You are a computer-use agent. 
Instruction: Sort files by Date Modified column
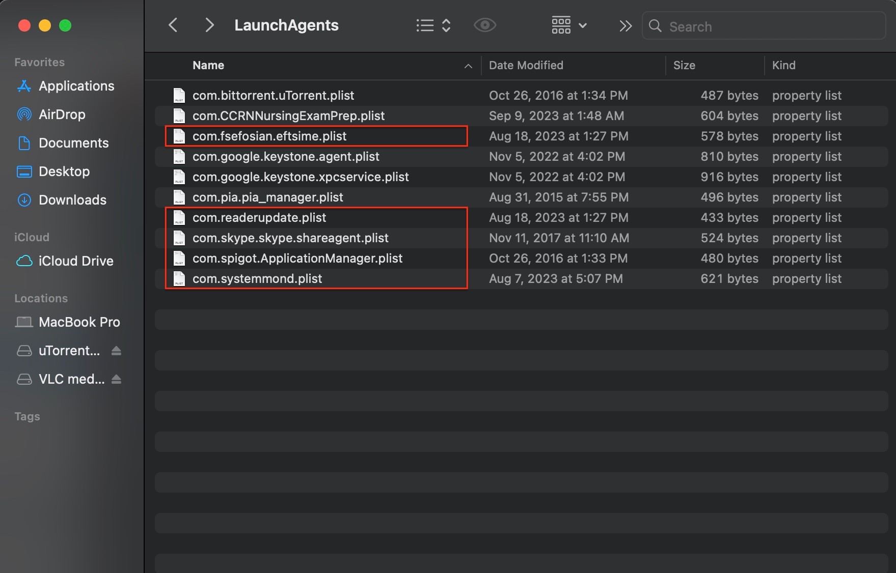point(526,65)
